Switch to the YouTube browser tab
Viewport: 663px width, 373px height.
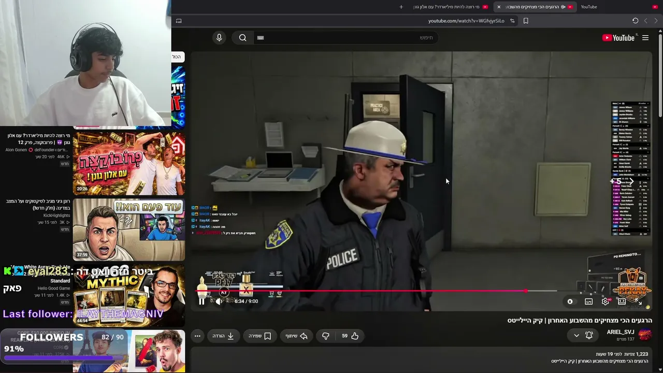point(619,7)
